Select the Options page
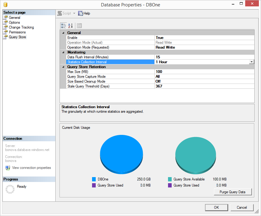This screenshot has width=261, height=216. [x=14, y=22]
